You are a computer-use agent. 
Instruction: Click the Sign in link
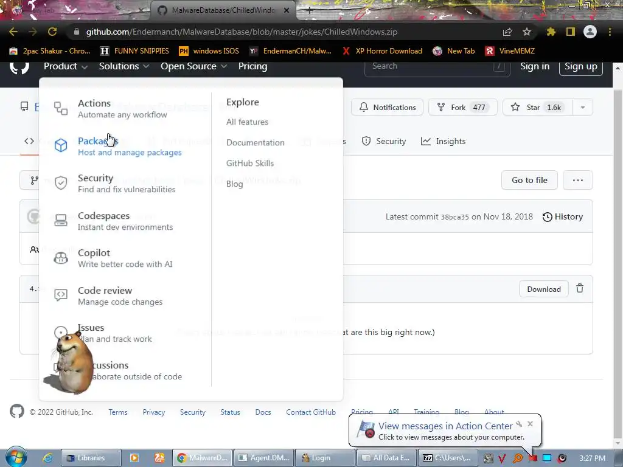click(x=535, y=66)
